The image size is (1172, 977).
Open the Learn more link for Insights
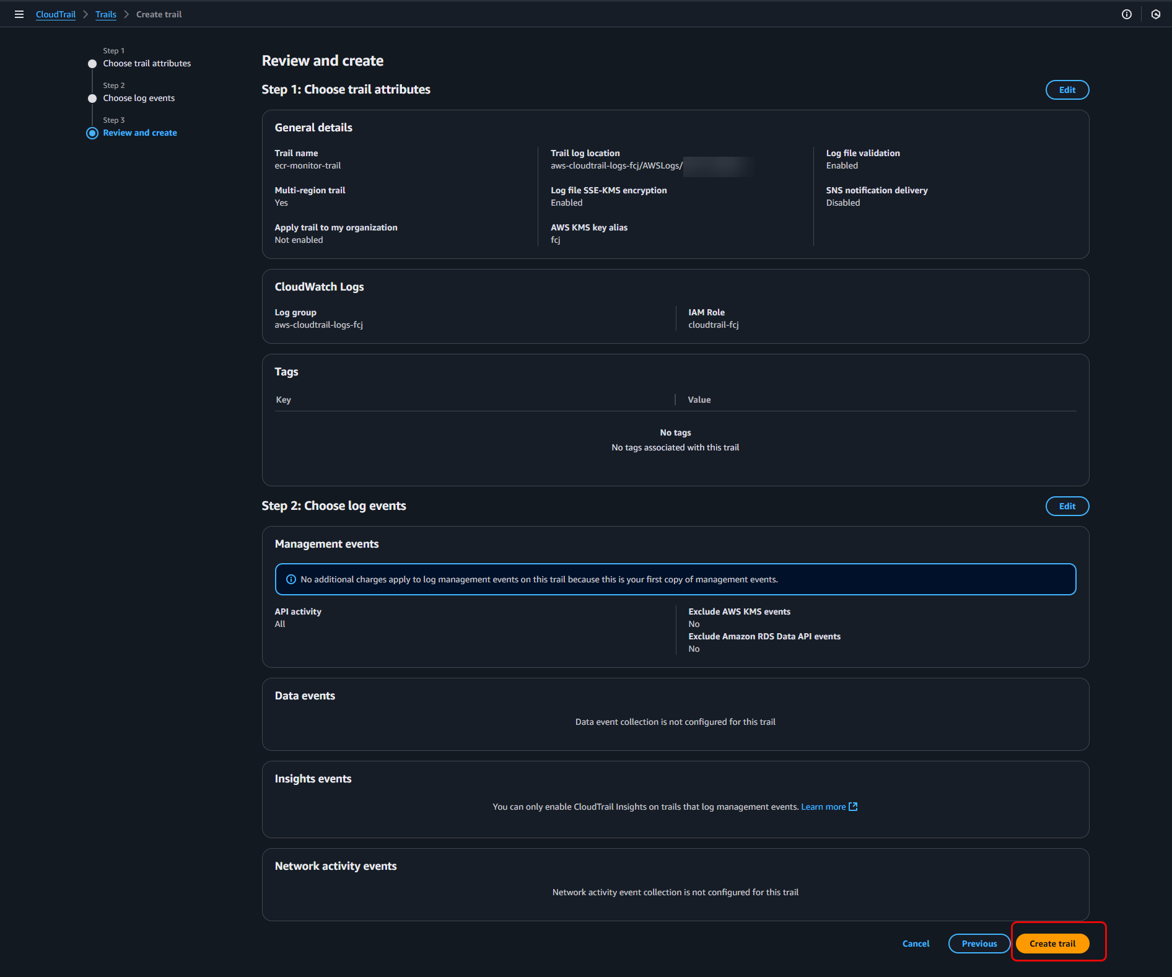click(x=823, y=807)
